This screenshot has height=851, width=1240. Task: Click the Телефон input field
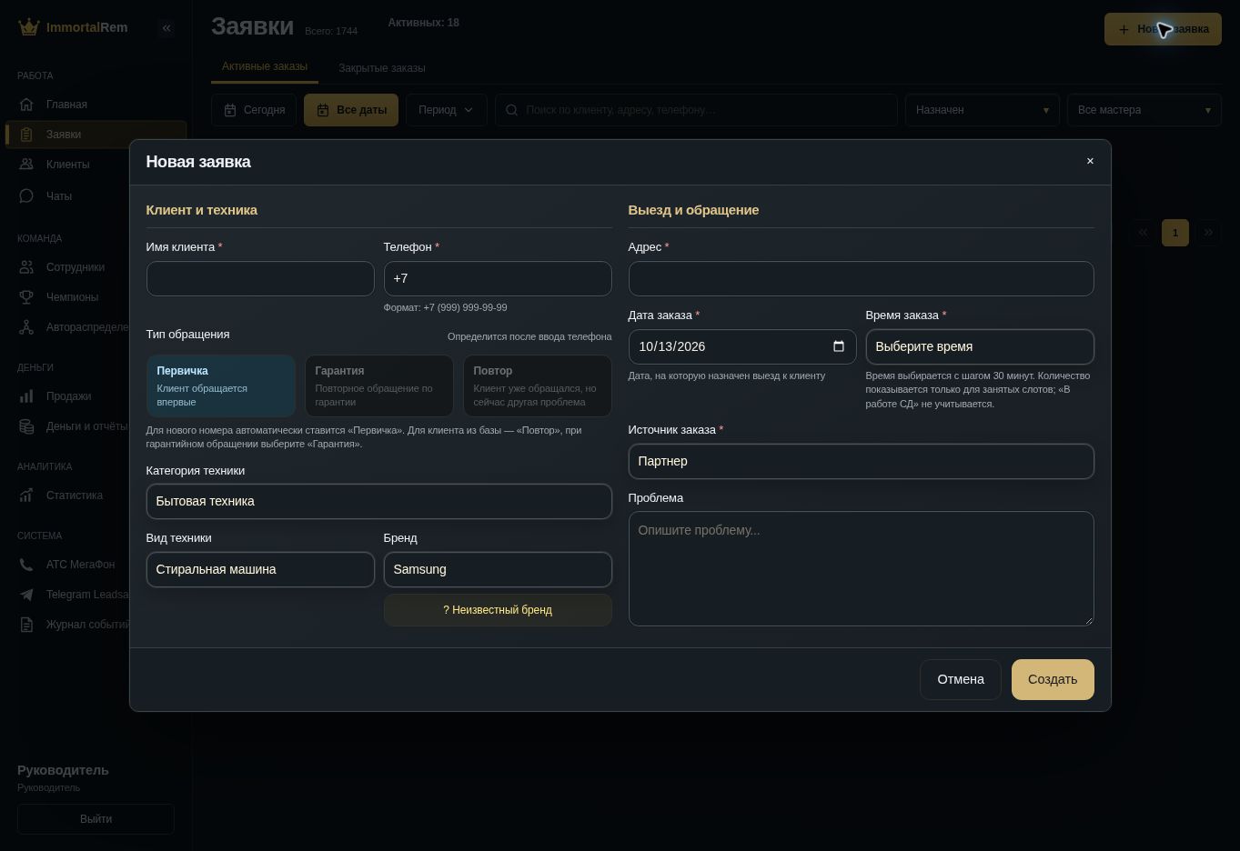pos(498,279)
